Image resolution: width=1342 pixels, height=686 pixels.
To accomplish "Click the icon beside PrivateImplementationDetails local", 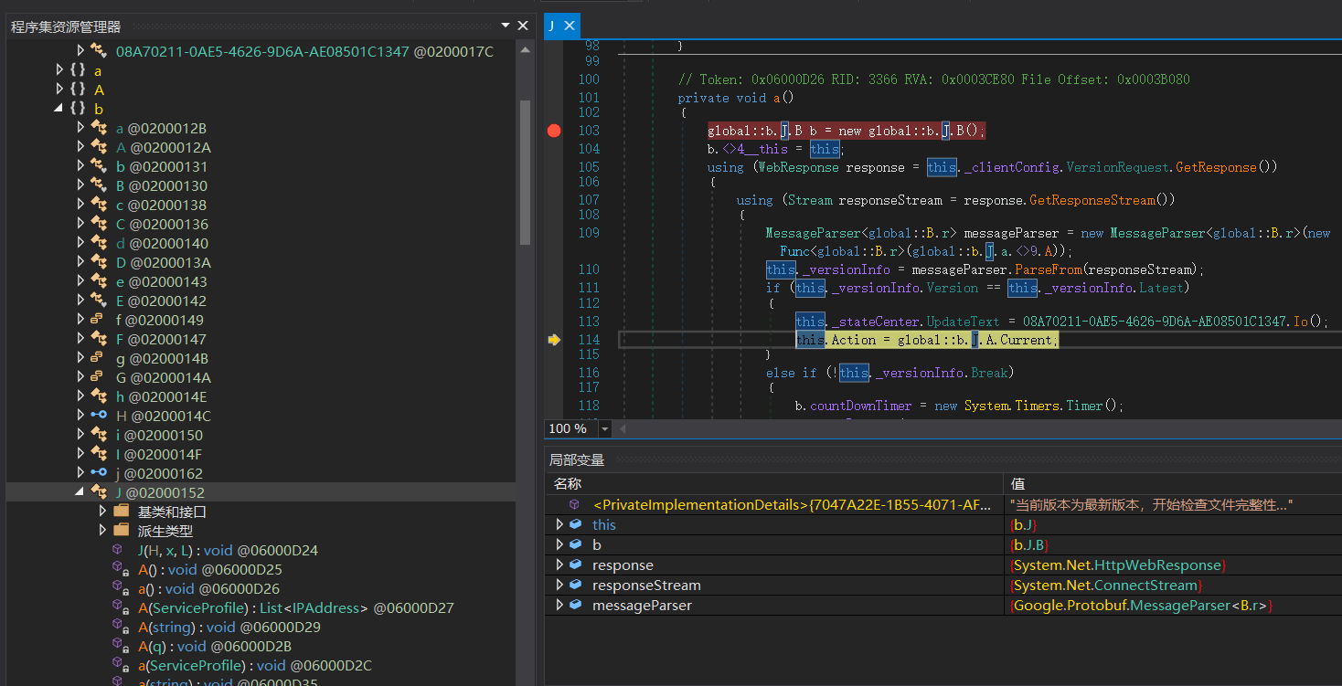I will point(574,504).
